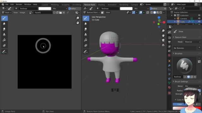This screenshot has width=202, height=113.
Task: Open the Active Tool properties tab
Action: click(169, 32)
